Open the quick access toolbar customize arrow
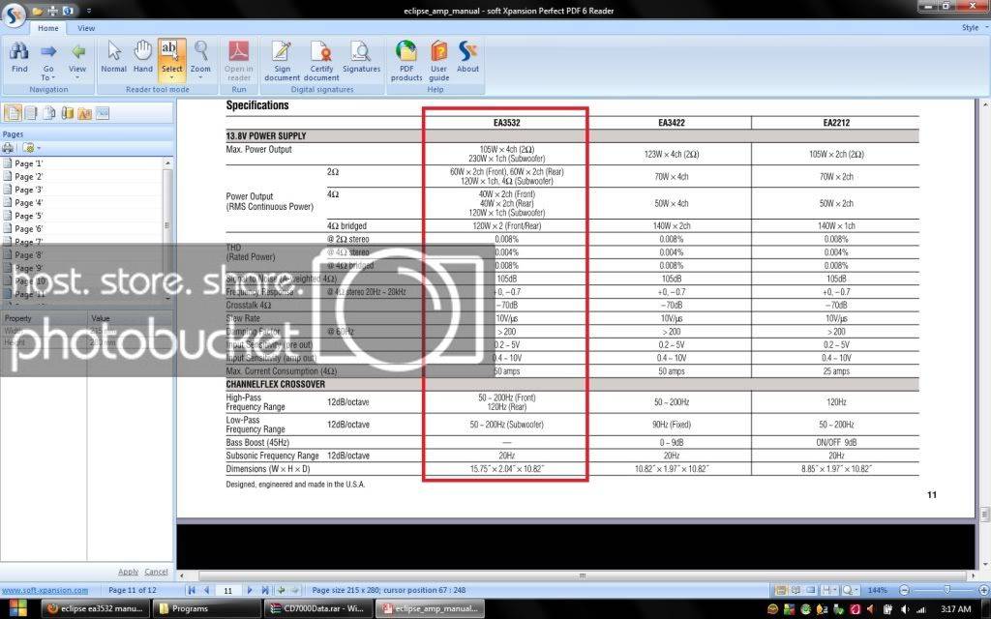Viewport: 991px width, 619px height. pos(89,11)
